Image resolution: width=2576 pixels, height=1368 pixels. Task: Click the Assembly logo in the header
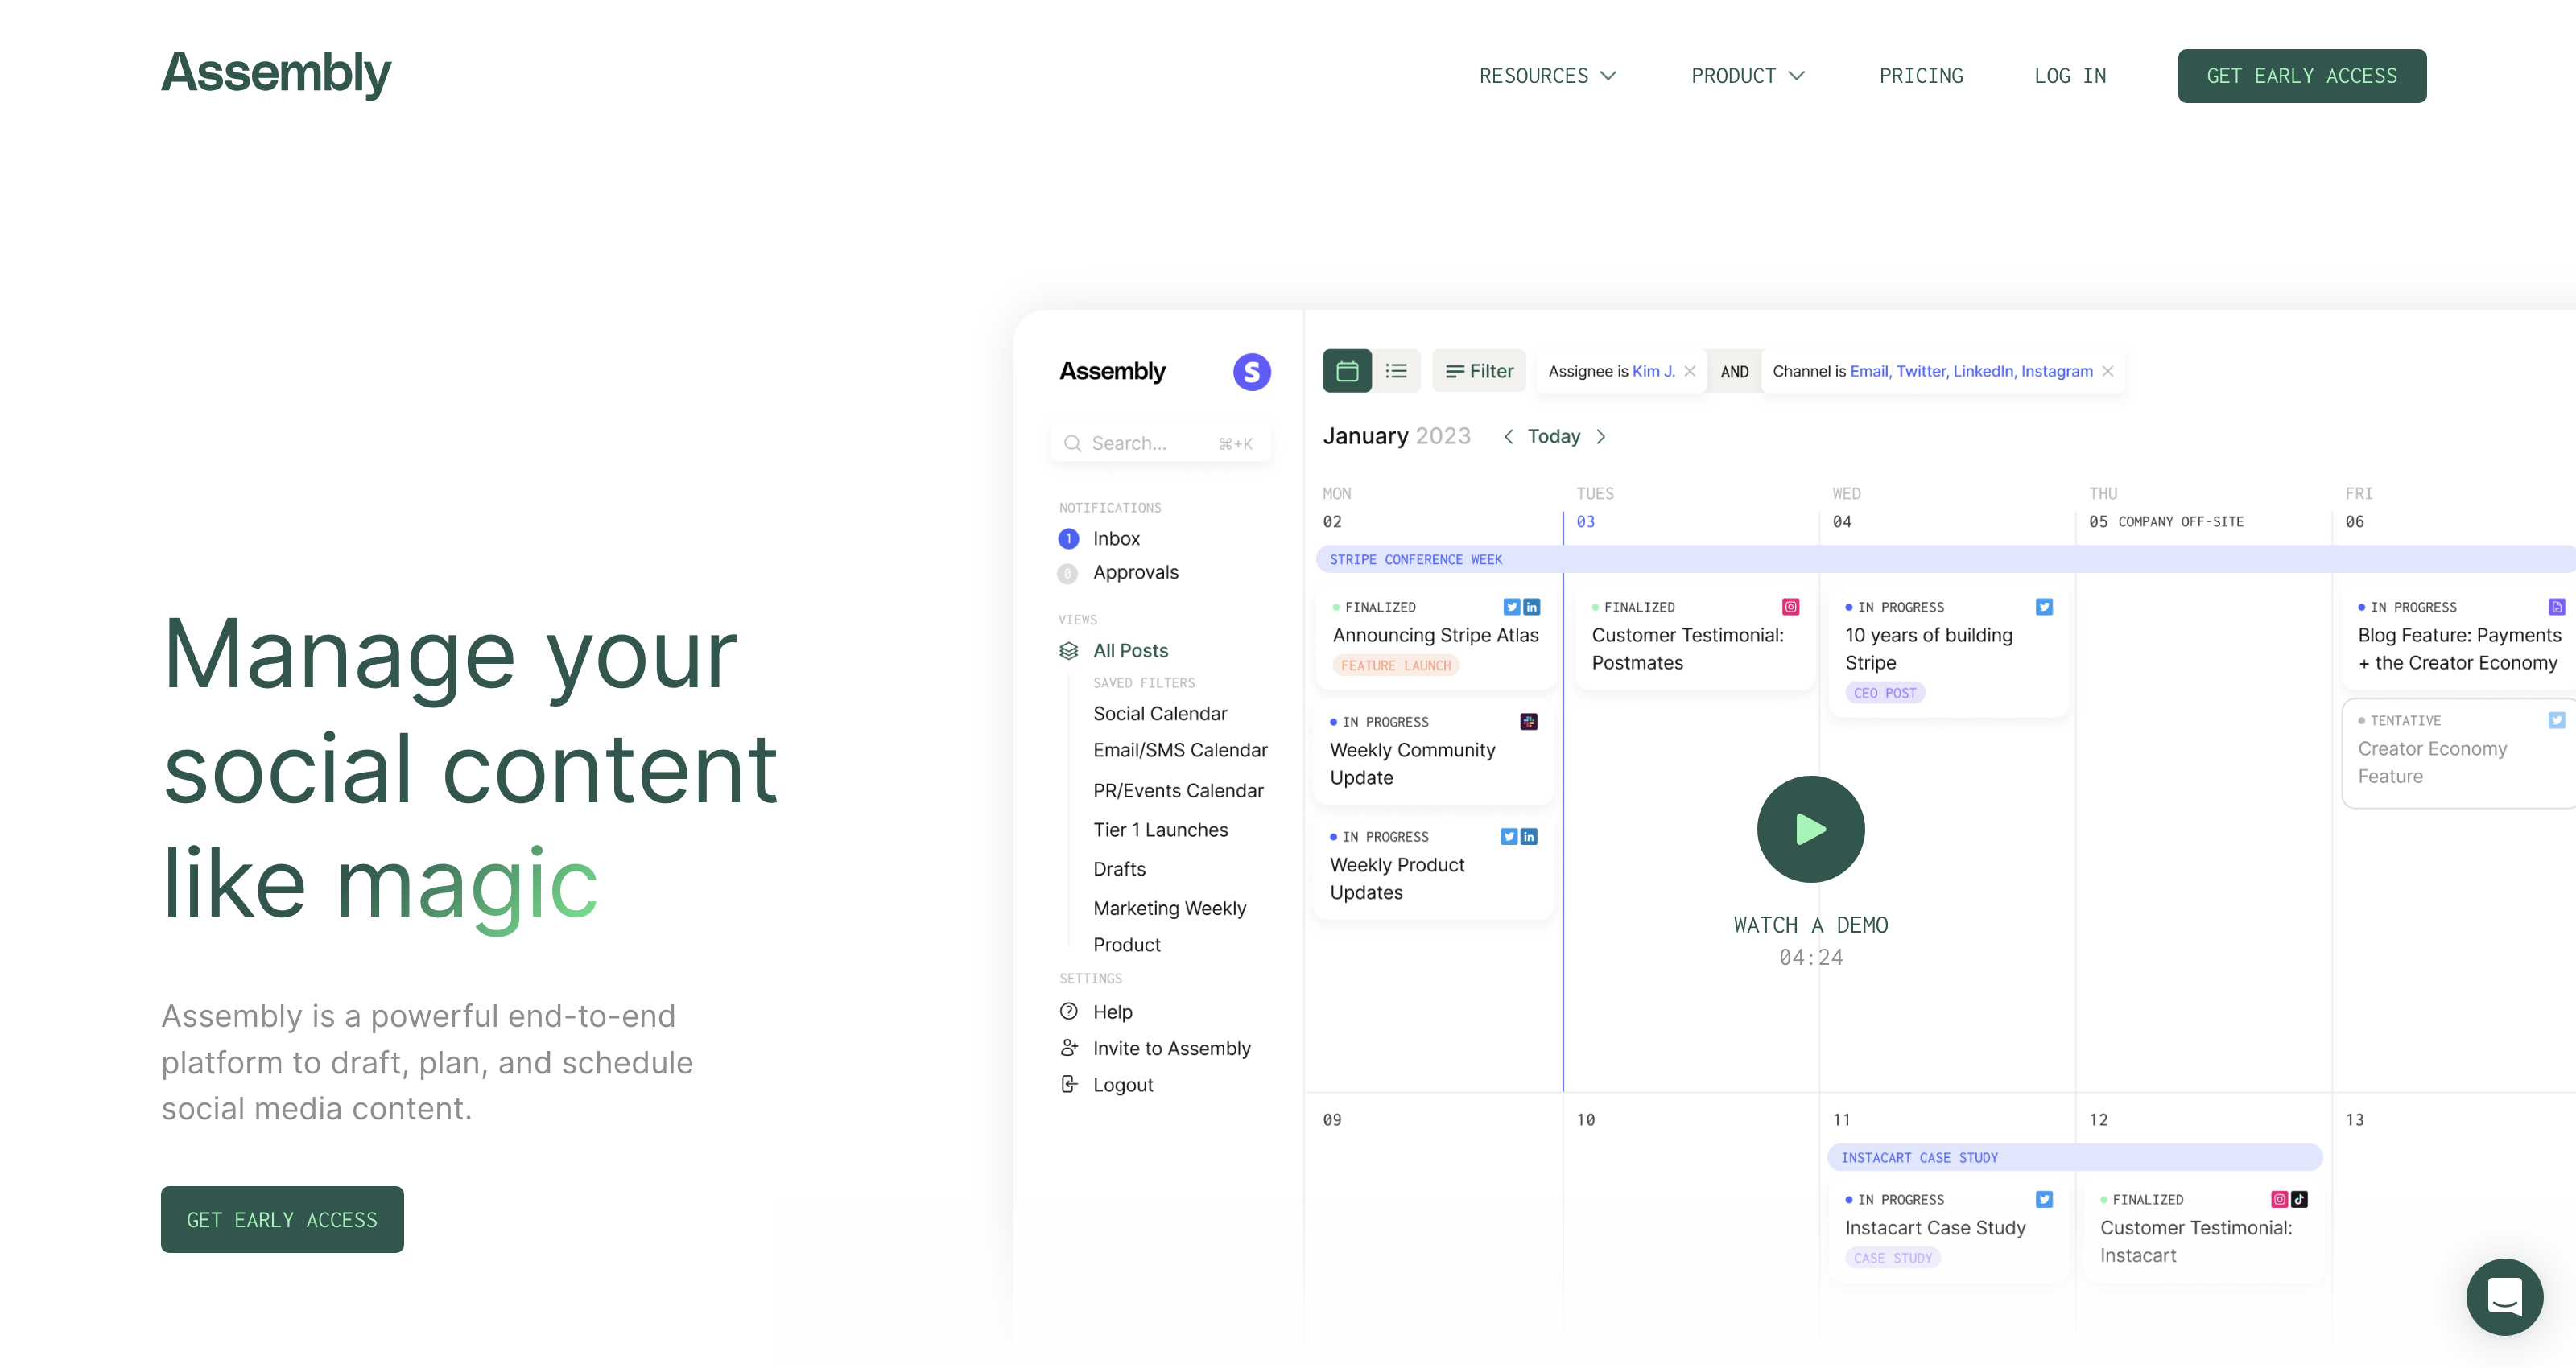point(276,73)
